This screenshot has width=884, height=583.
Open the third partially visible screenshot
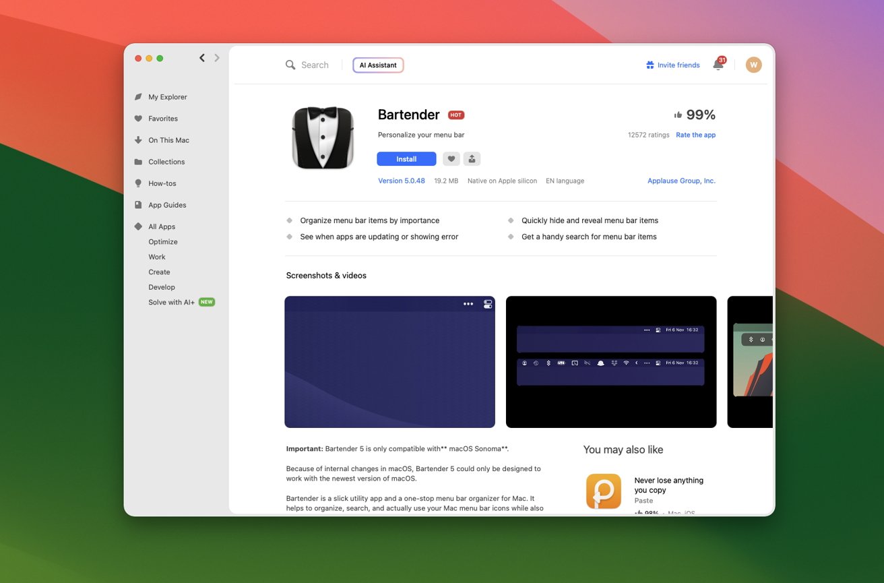tap(750, 362)
